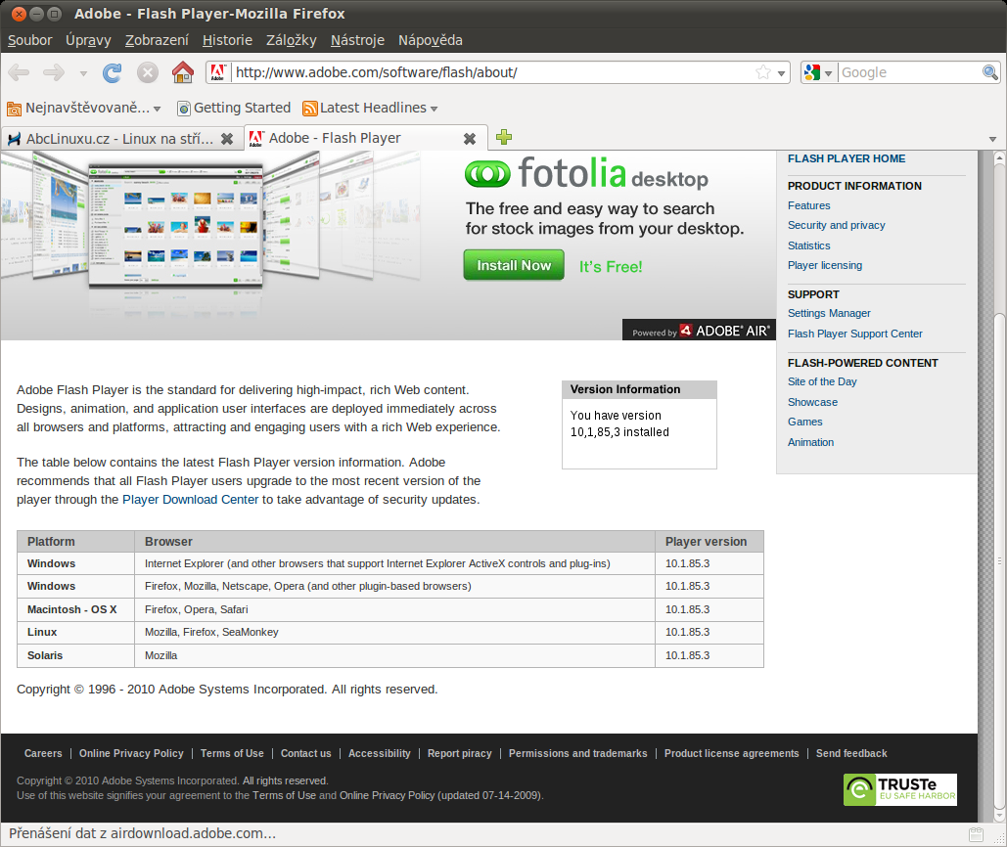Open the Online Privacy Policy footer menu link
This screenshot has width=1007, height=847.
[x=131, y=753]
